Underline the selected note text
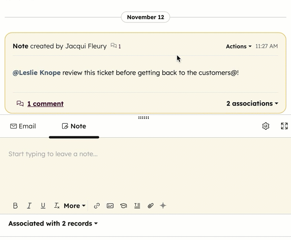Screen dimensions: 291x240 click(43, 205)
